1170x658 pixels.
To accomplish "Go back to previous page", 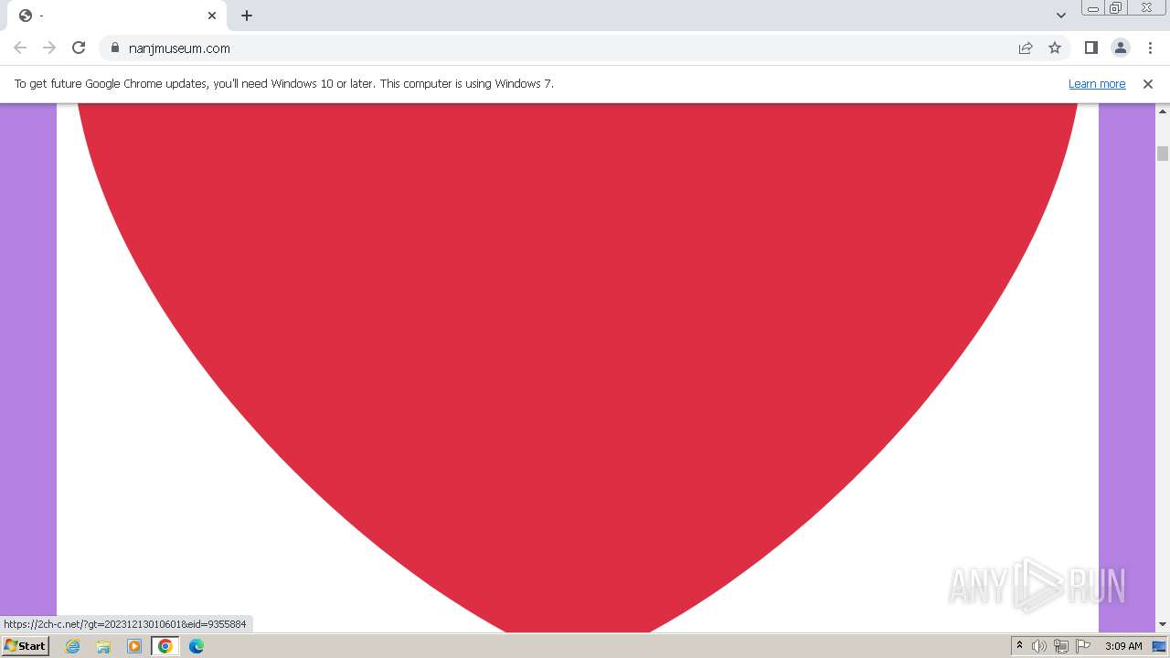I will click(x=20, y=48).
